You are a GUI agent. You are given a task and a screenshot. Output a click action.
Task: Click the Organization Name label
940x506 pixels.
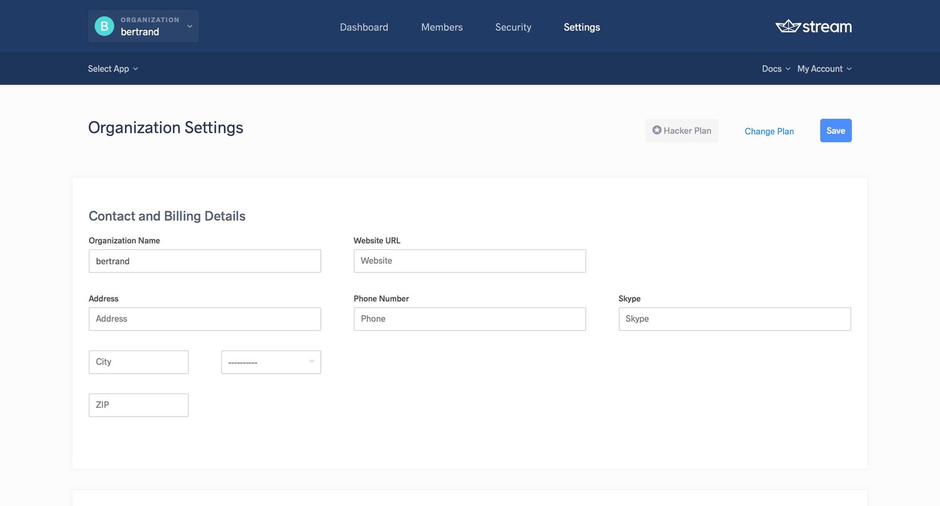tap(124, 241)
